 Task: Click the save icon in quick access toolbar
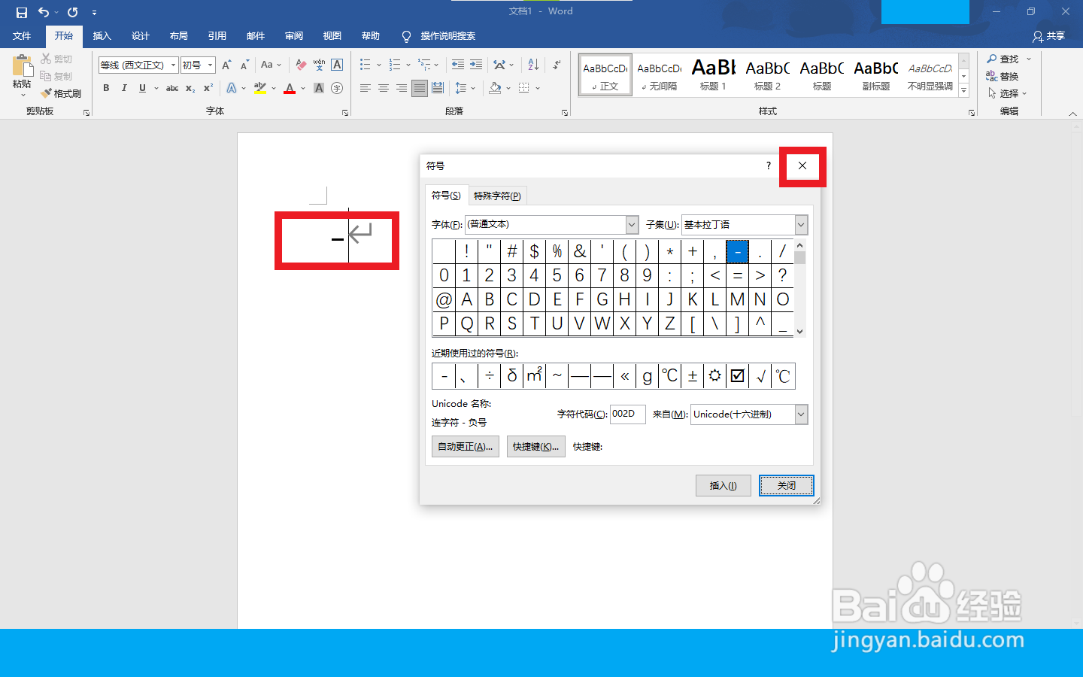21,12
